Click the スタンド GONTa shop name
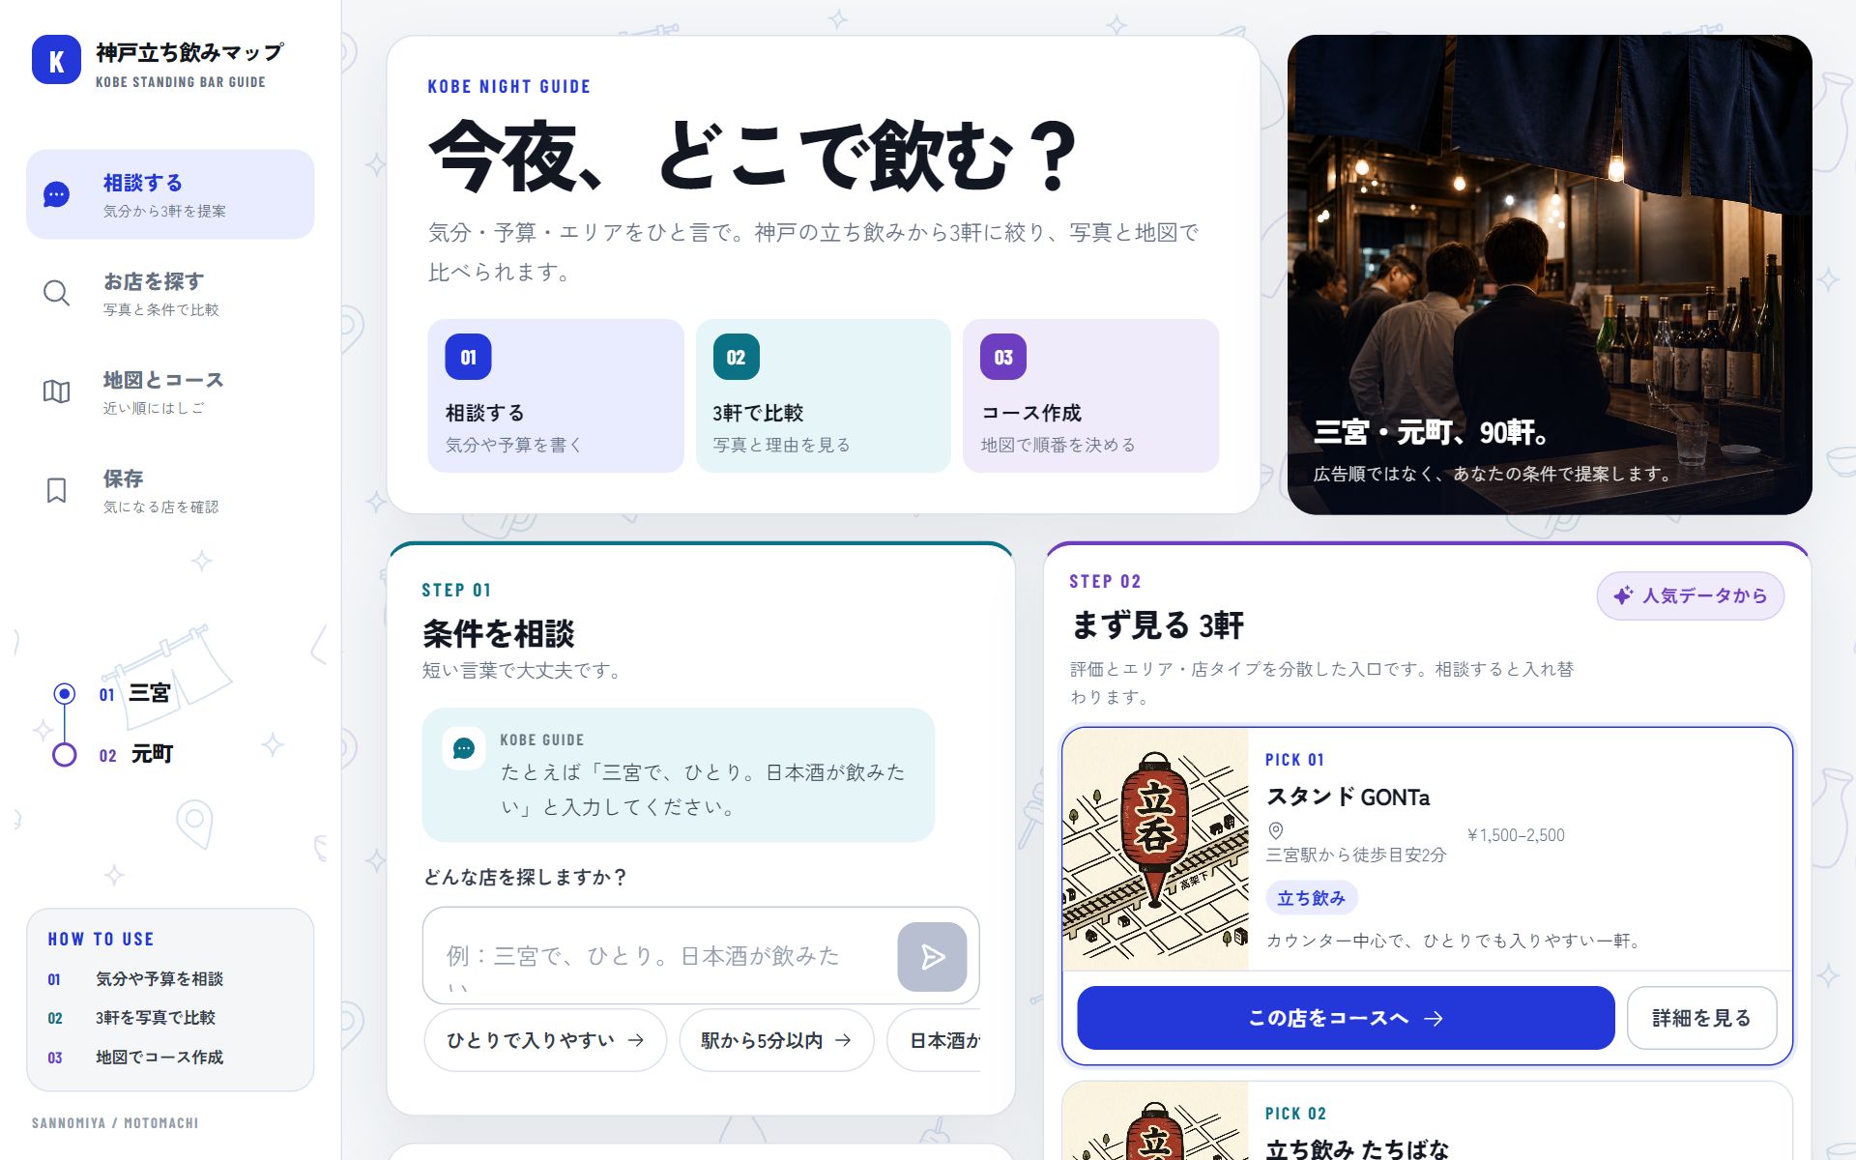 click(1348, 797)
